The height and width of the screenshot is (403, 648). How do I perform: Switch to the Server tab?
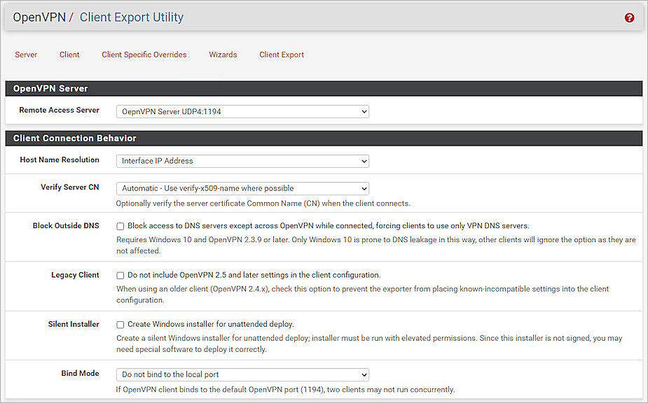tap(26, 55)
